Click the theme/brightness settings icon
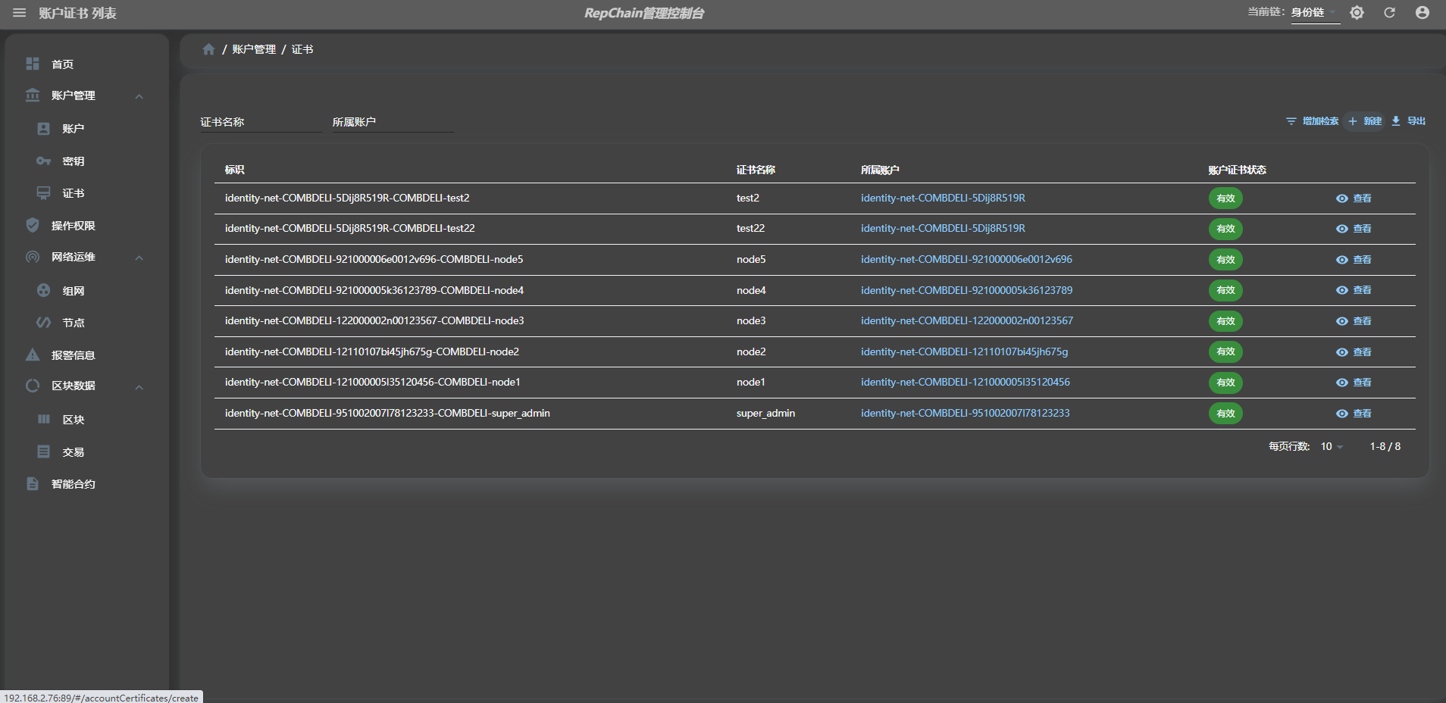 point(1357,13)
